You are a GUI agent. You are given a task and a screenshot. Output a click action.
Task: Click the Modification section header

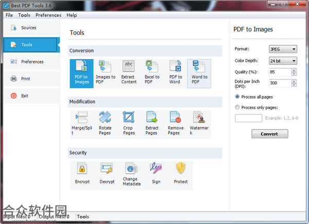point(145,102)
